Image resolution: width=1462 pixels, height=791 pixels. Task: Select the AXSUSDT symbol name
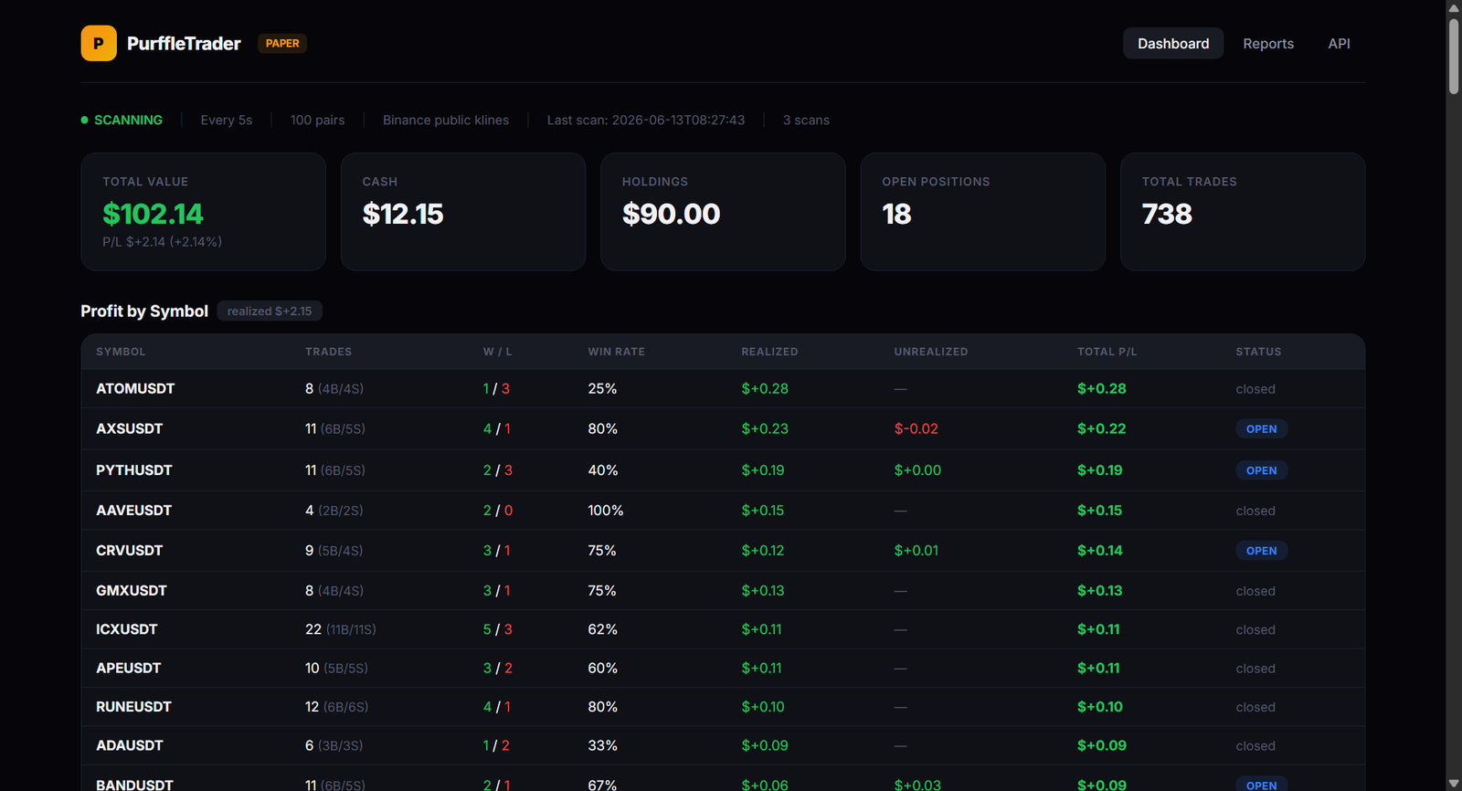click(129, 428)
